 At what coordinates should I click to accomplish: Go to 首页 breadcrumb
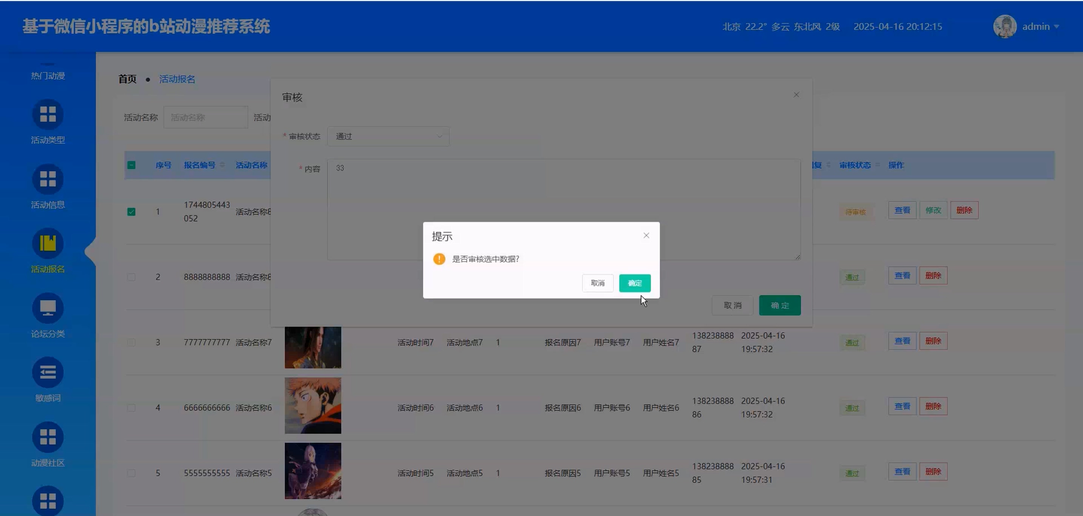click(127, 79)
